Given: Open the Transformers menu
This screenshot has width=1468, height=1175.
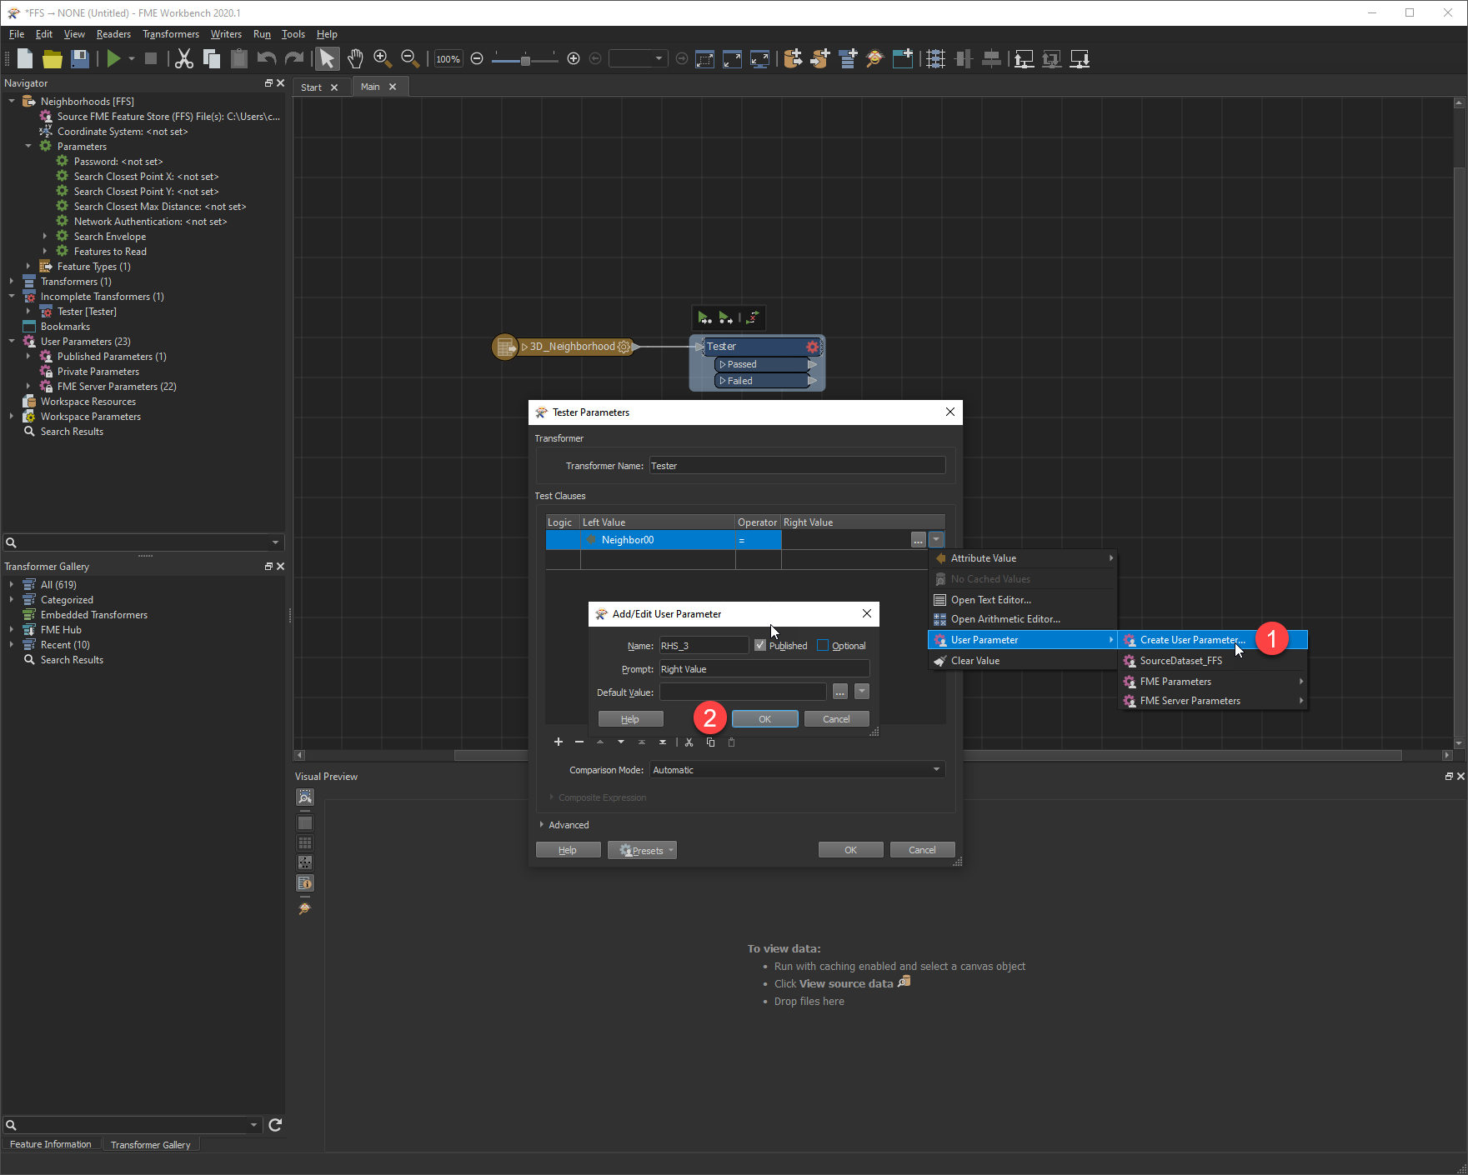Looking at the screenshot, I should (x=171, y=34).
